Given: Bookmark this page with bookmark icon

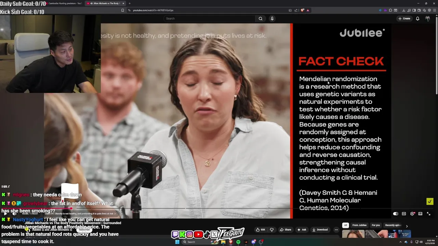Looking at the screenshot, I should click(x=123, y=10).
